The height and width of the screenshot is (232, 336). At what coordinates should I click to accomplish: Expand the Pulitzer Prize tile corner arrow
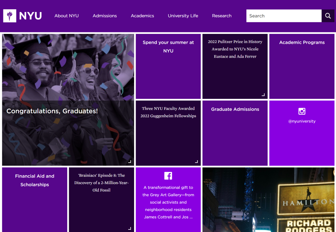click(x=263, y=94)
